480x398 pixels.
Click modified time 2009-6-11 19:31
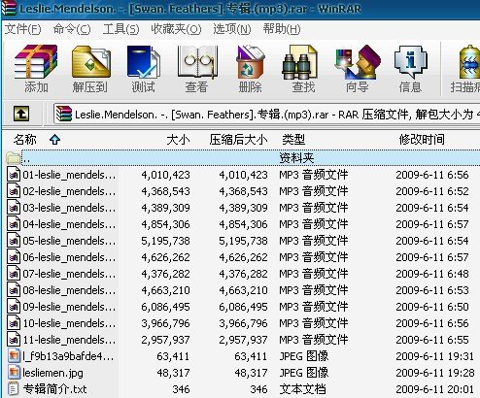[434, 356]
